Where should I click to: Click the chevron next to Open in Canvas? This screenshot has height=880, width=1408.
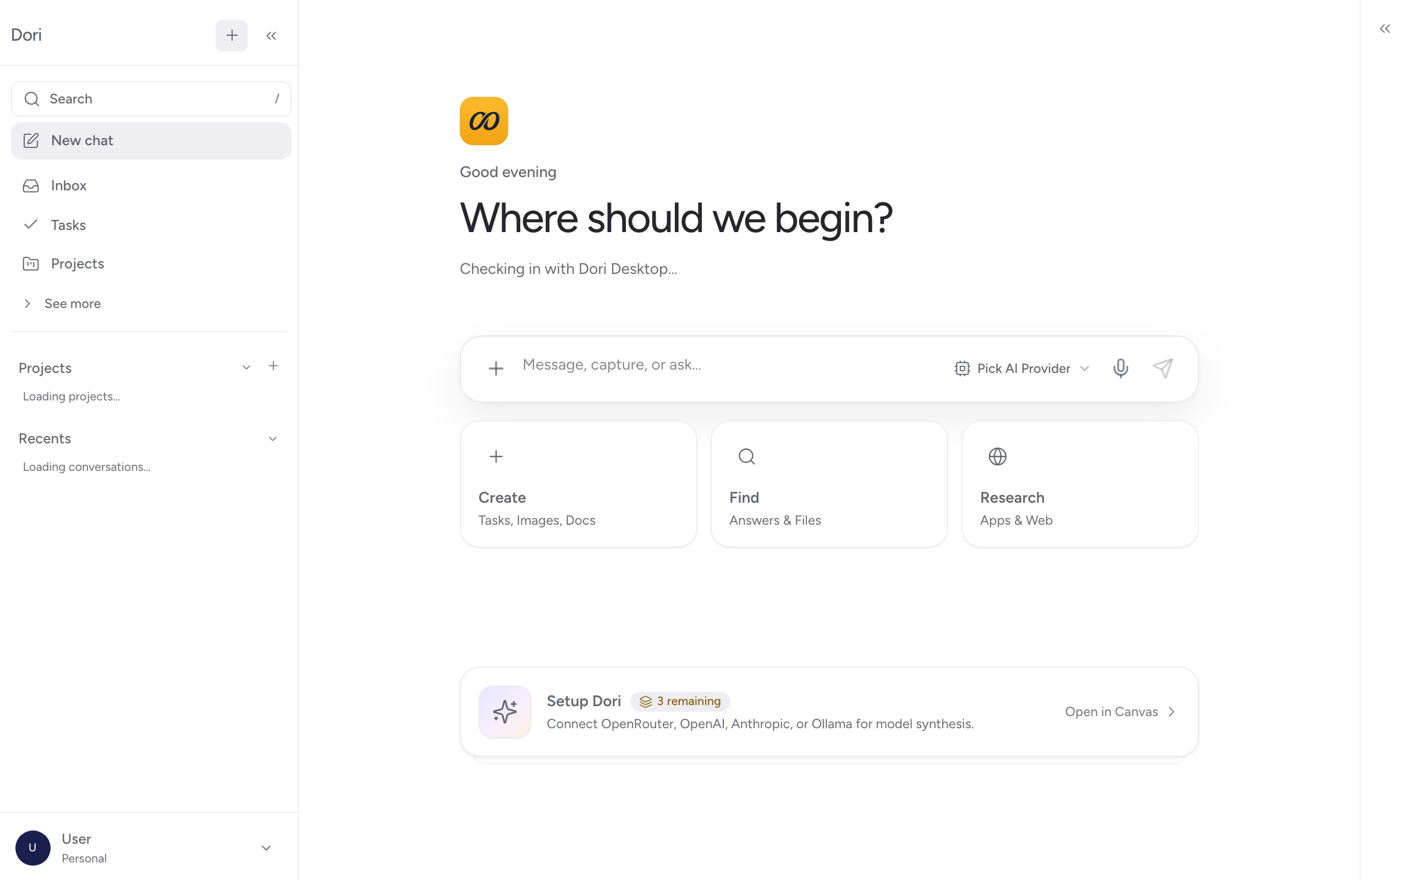coord(1172,712)
